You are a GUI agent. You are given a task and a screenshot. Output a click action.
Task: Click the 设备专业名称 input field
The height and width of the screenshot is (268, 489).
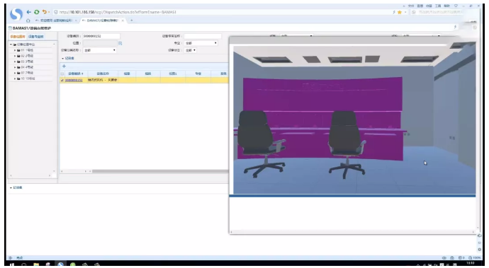click(203, 36)
